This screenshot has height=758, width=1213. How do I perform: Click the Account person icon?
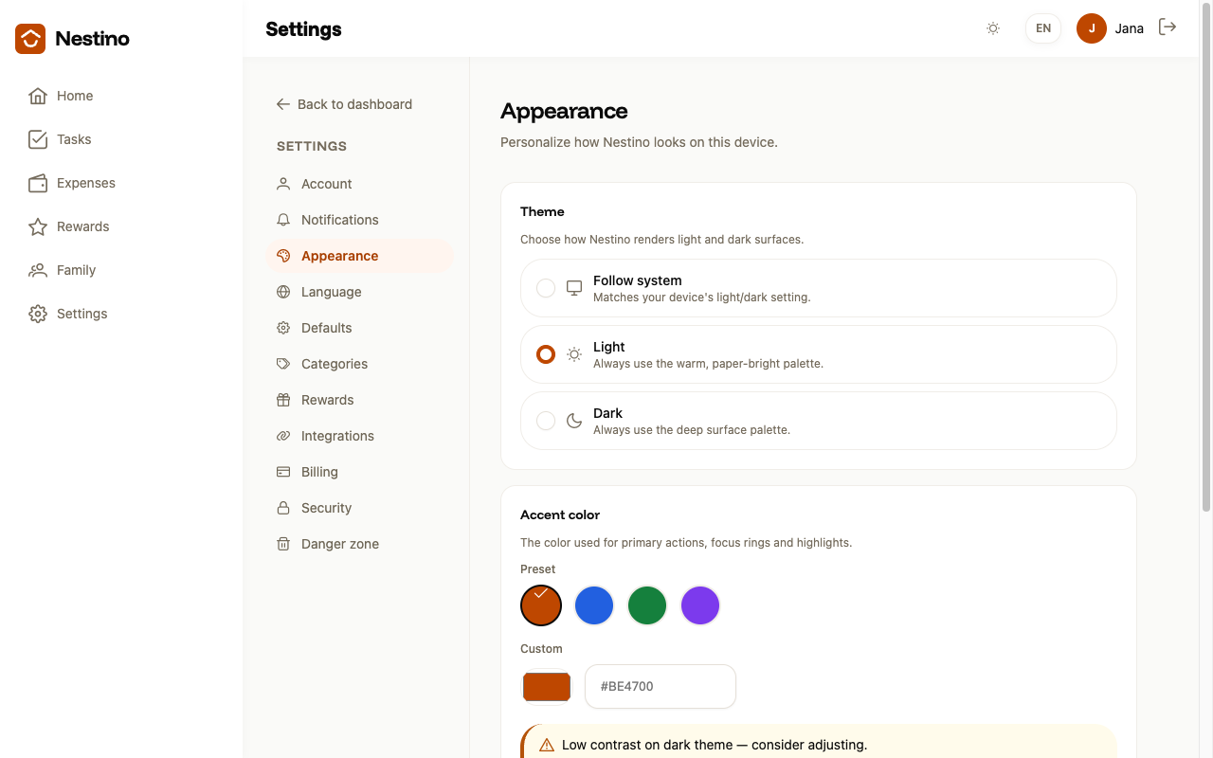[283, 184]
